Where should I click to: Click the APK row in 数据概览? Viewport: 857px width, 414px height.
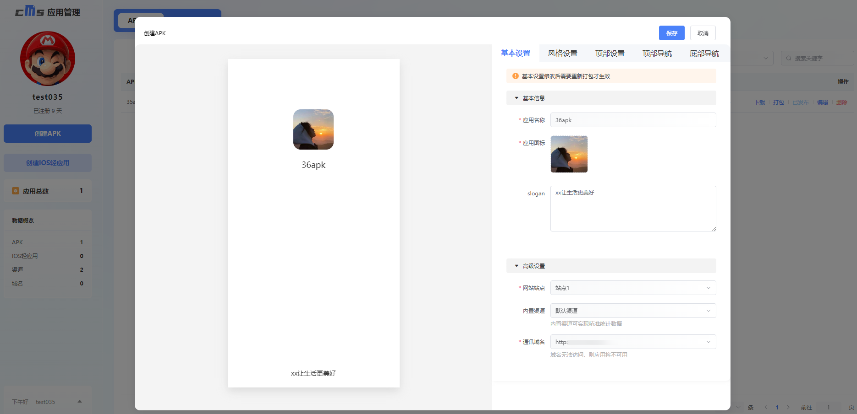click(x=48, y=242)
